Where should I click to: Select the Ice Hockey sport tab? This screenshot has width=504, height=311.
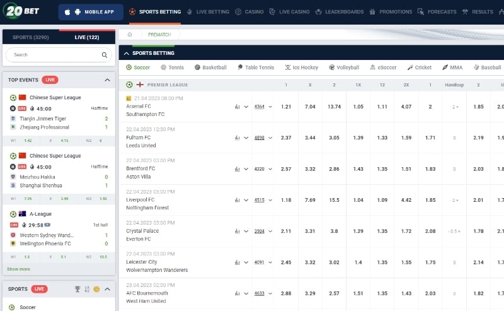click(302, 67)
